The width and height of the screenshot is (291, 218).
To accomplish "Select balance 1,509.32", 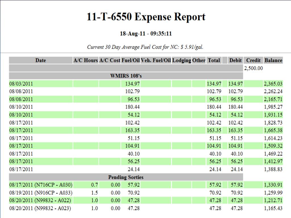I will [273, 146].
